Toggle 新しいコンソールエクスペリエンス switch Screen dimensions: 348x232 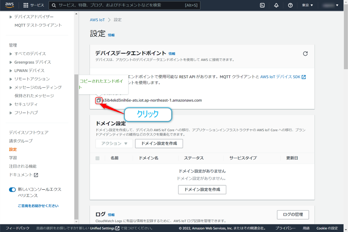[x=12, y=190]
